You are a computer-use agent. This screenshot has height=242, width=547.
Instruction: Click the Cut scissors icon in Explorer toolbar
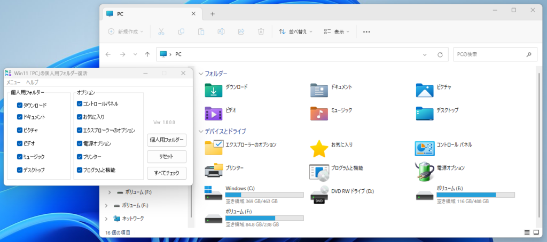(161, 31)
